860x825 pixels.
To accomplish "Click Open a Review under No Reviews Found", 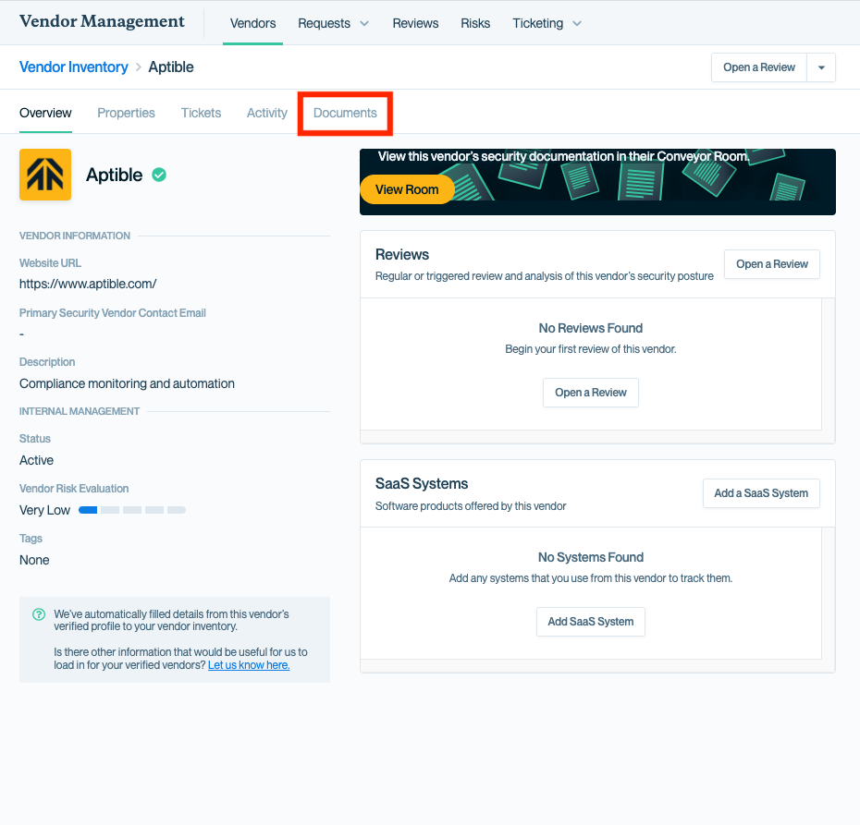I will coord(591,393).
